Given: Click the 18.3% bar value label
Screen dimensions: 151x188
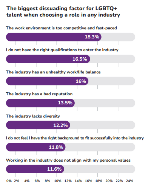Looking at the screenshot, I should click(x=92, y=37).
